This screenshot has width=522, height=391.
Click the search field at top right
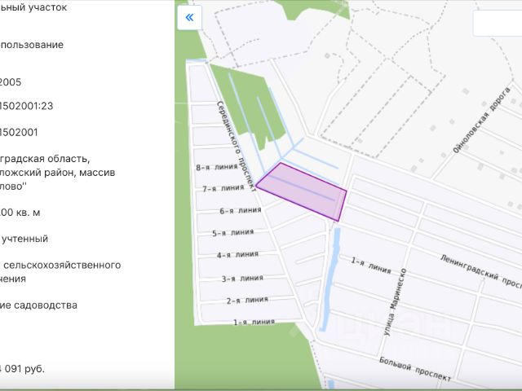coord(498,24)
